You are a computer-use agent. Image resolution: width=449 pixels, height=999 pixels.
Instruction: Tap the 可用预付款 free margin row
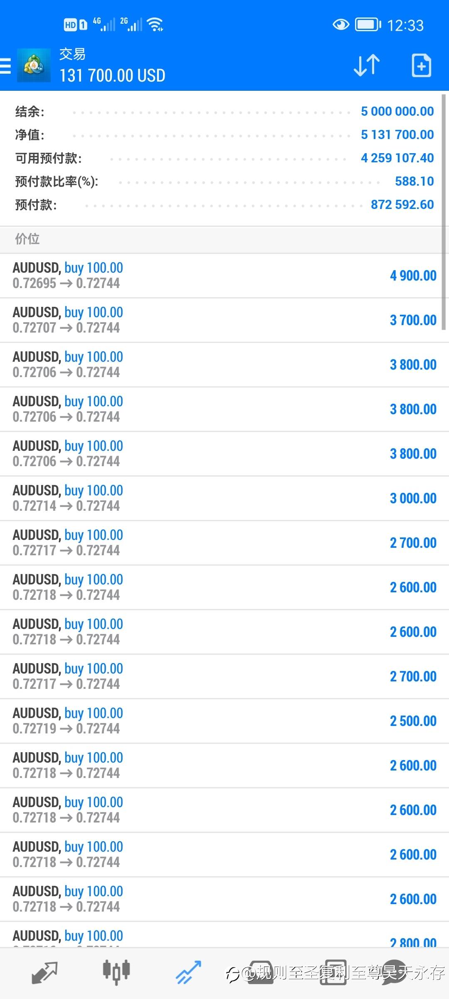coord(224,158)
